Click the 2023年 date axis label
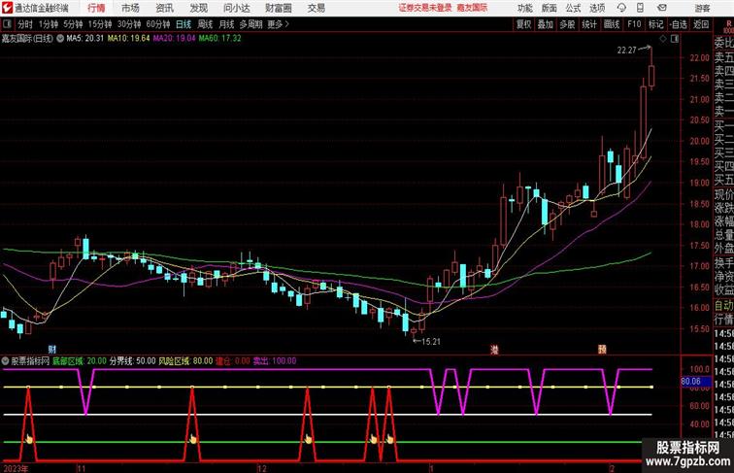 point(15,468)
